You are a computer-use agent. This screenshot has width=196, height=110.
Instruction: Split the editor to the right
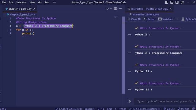(x=115, y=9)
